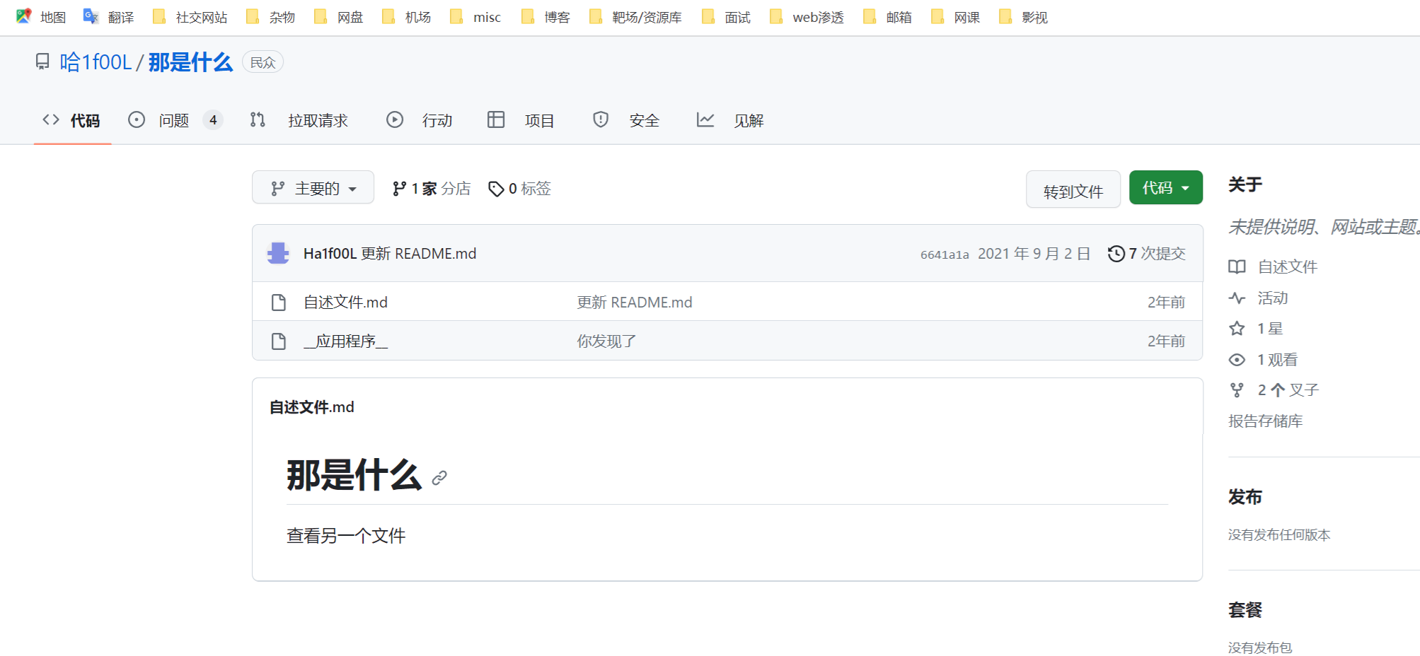Open the 杂物 bookmark folder

coord(270,17)
